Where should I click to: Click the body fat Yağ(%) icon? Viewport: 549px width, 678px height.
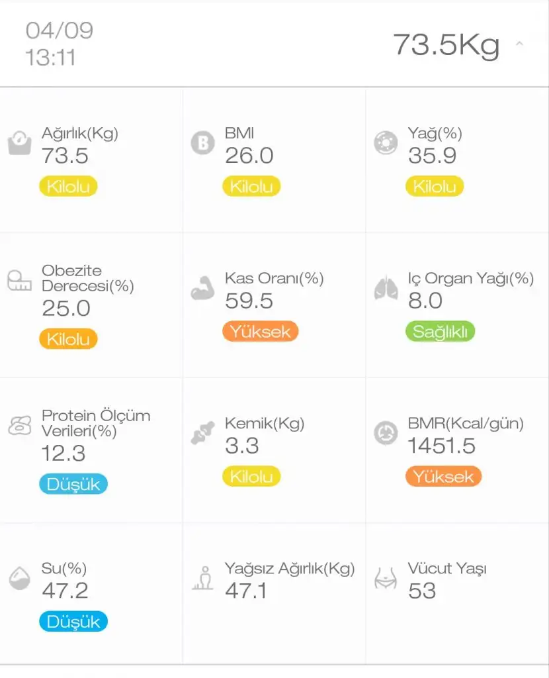click(x=386, y=143)
